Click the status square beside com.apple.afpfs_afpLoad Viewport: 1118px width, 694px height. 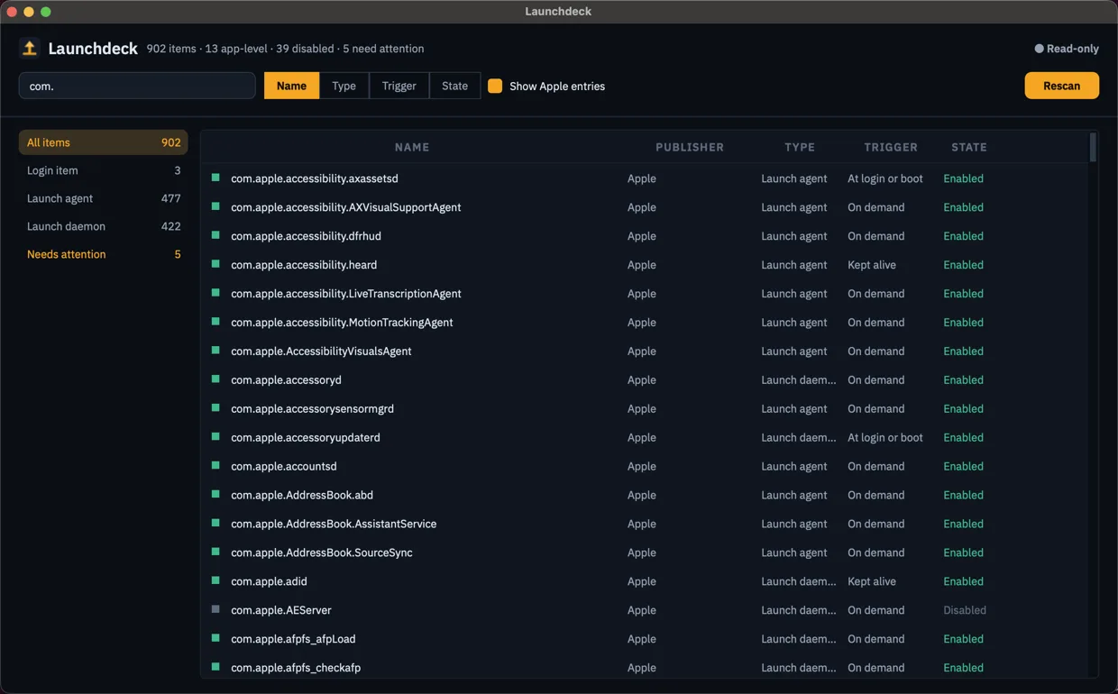(215, 638)
